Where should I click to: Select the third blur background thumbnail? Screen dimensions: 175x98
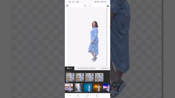click(x=89, y=77)
